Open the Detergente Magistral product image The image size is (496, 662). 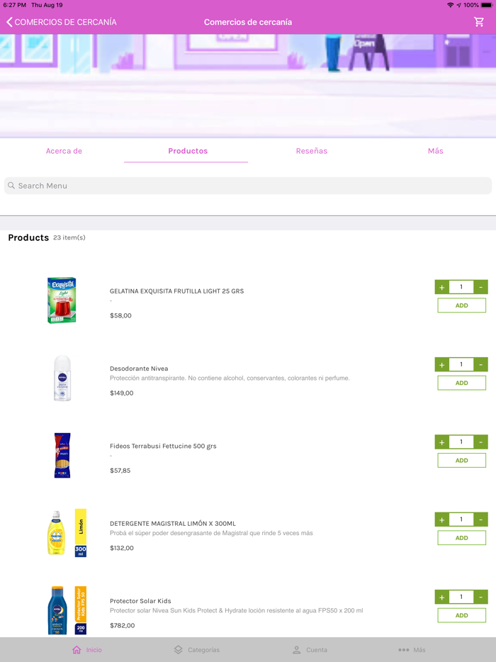coord(67,533)
